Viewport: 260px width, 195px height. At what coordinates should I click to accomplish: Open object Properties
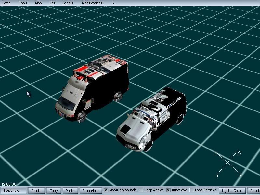[x=90, y=191]
